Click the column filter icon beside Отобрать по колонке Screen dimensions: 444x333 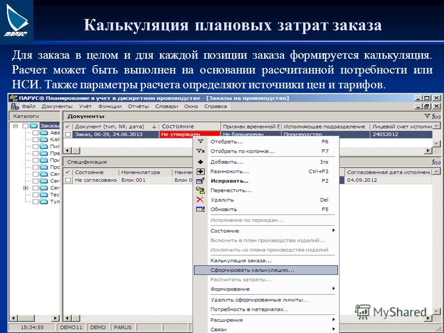[200, 151]
